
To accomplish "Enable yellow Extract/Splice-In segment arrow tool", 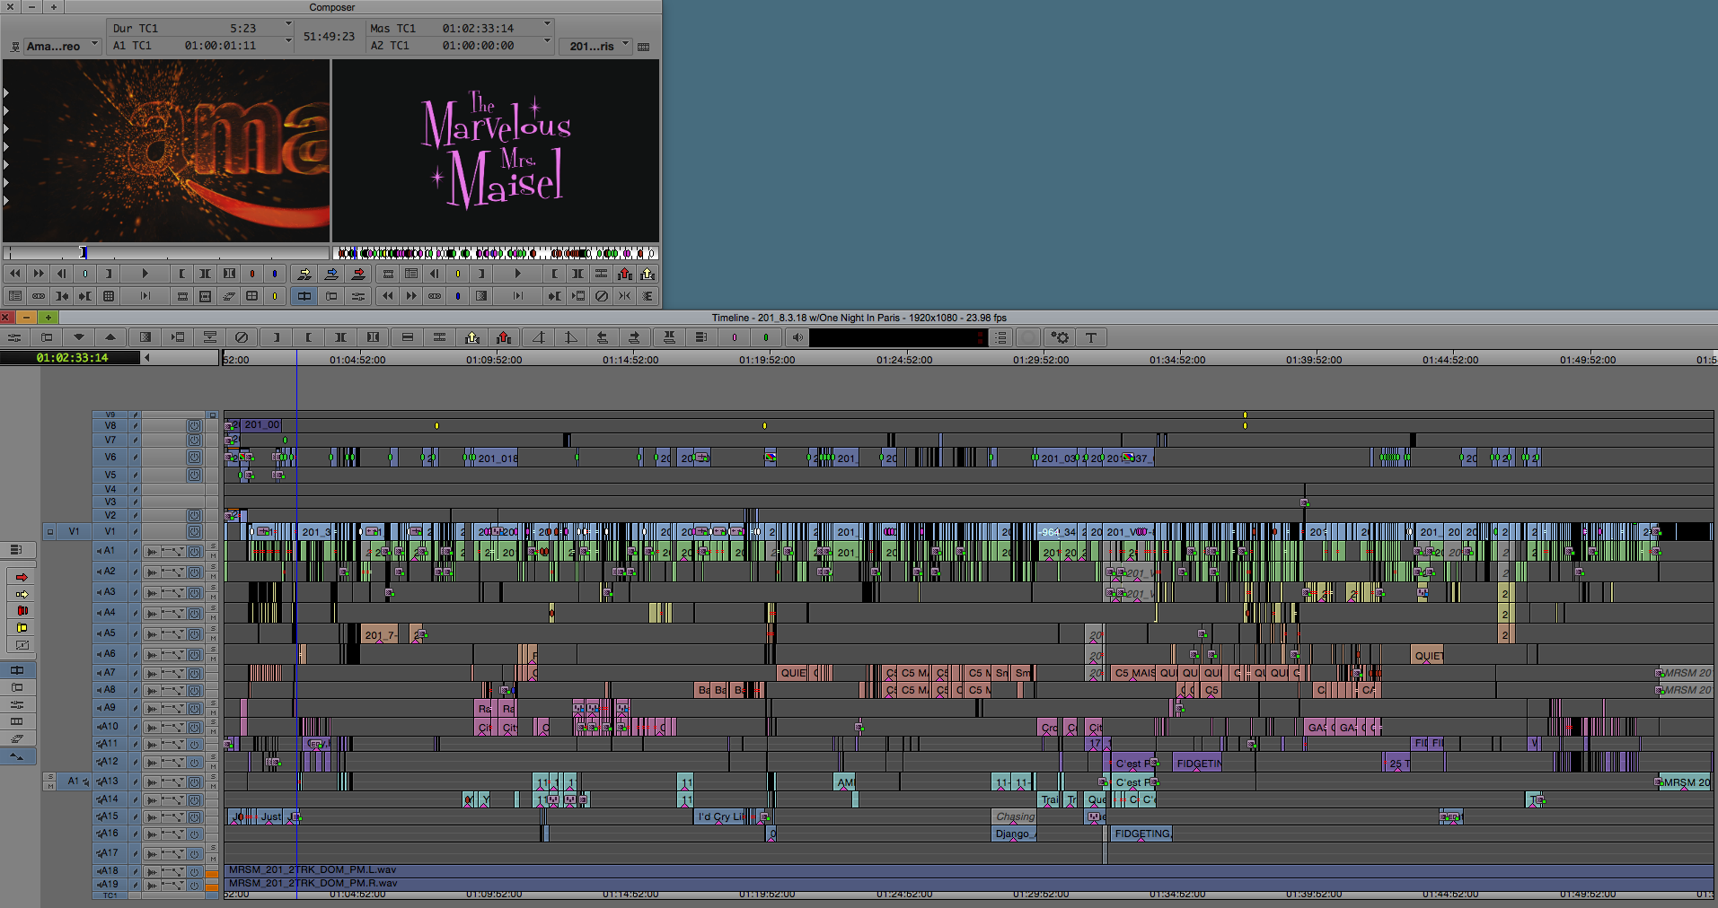I will click(22, 594).
